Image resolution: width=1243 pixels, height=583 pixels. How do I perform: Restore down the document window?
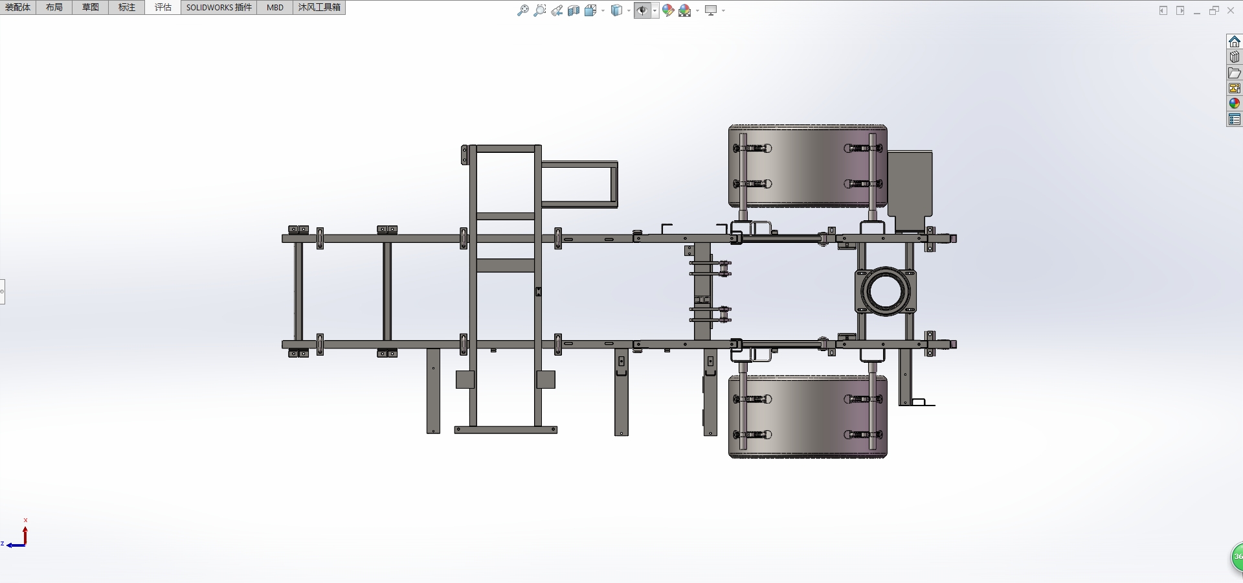tap(1214, 10)
